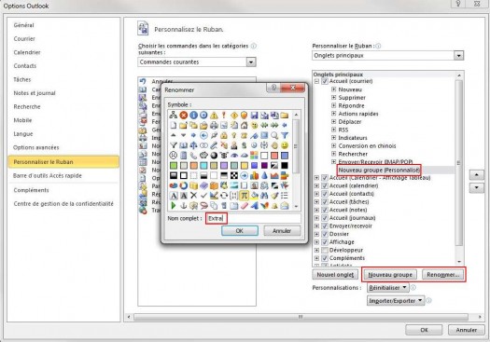Select the black 8-ball symbol
The width and height of the screenshot is (490, 342).
pos(214,156)
